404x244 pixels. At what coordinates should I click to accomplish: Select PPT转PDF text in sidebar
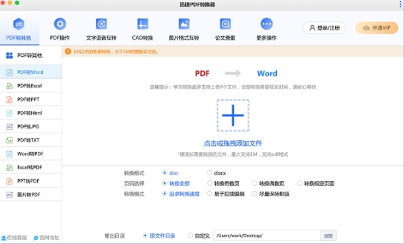coord(28,181)
